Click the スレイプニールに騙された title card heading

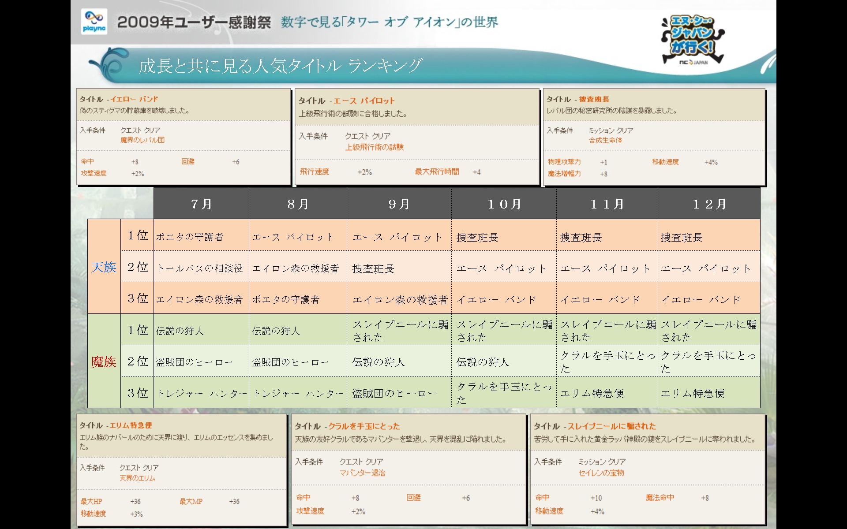click(611, 426)
